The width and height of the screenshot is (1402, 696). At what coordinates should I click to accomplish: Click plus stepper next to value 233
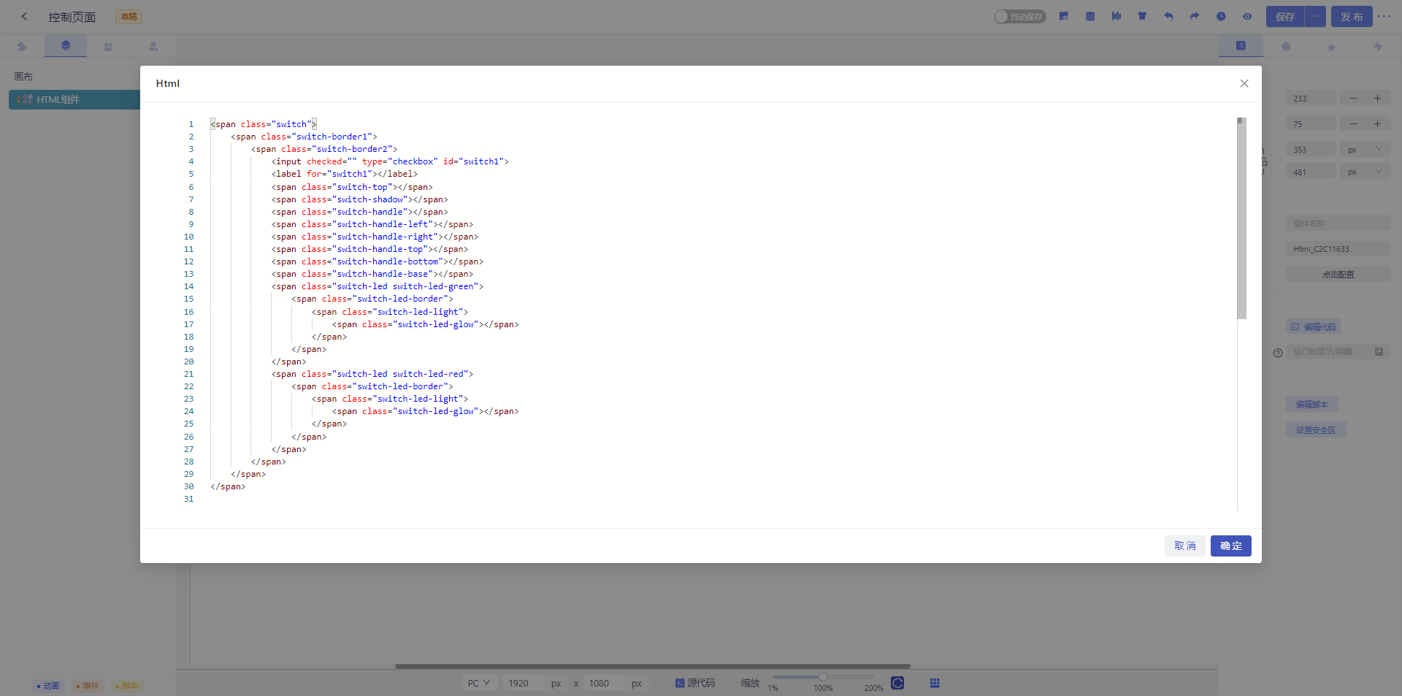point(1377,98)
